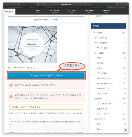
Task: Click the インストールエラーが出る際には heading box
Action: point(46,107)
